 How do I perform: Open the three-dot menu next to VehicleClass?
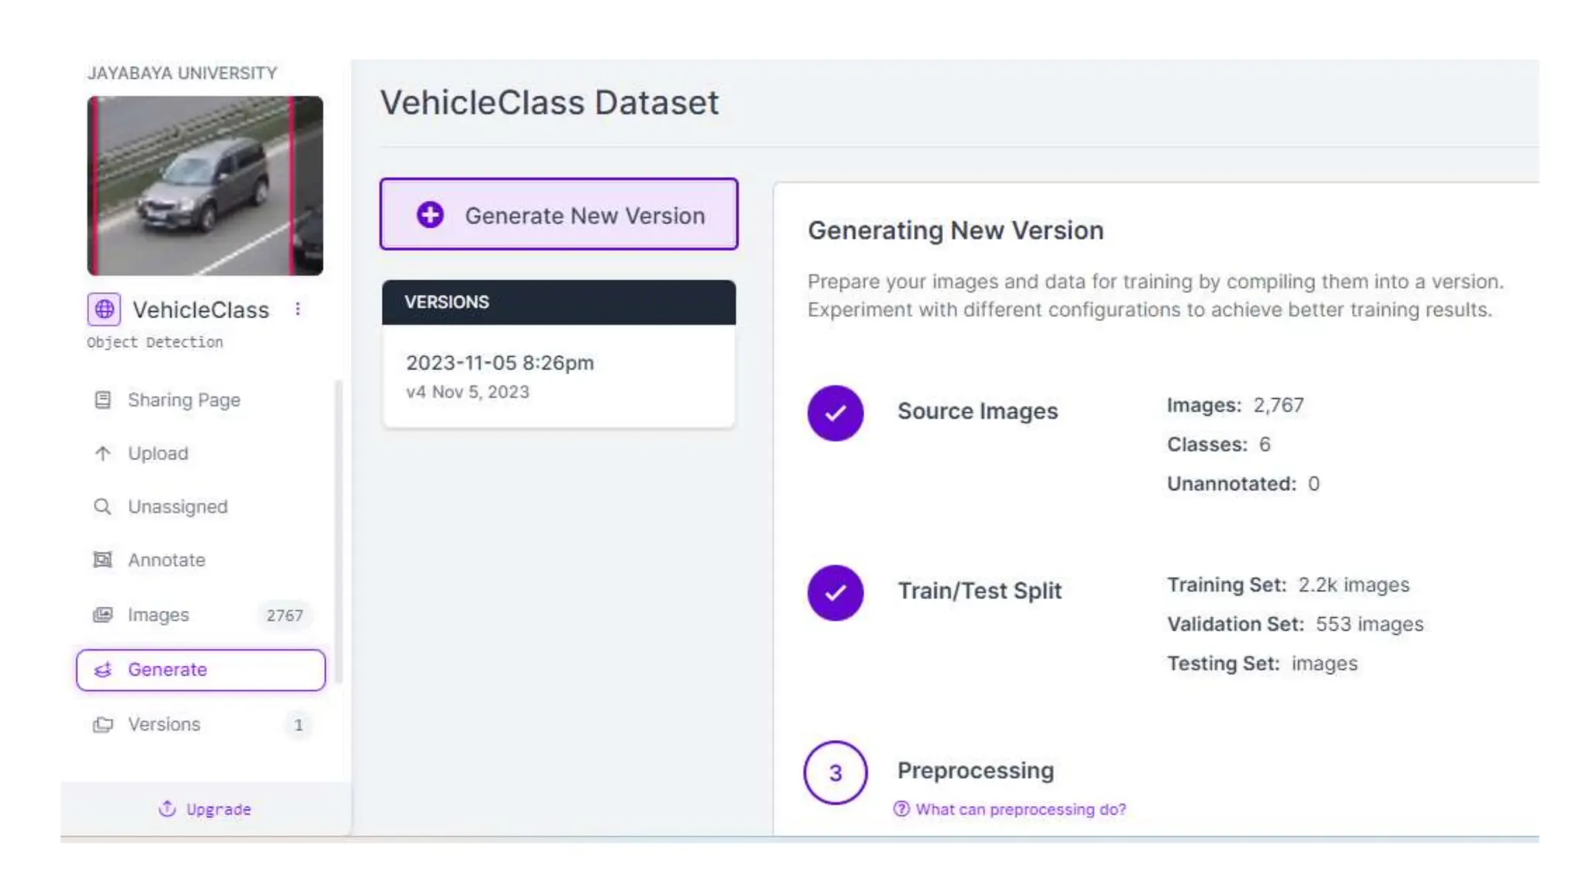(x=297, y=310)
